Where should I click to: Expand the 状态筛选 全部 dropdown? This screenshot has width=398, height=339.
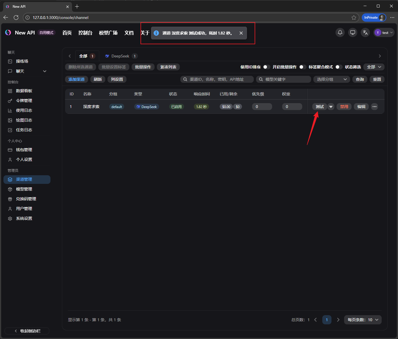[x=374, y=67]
